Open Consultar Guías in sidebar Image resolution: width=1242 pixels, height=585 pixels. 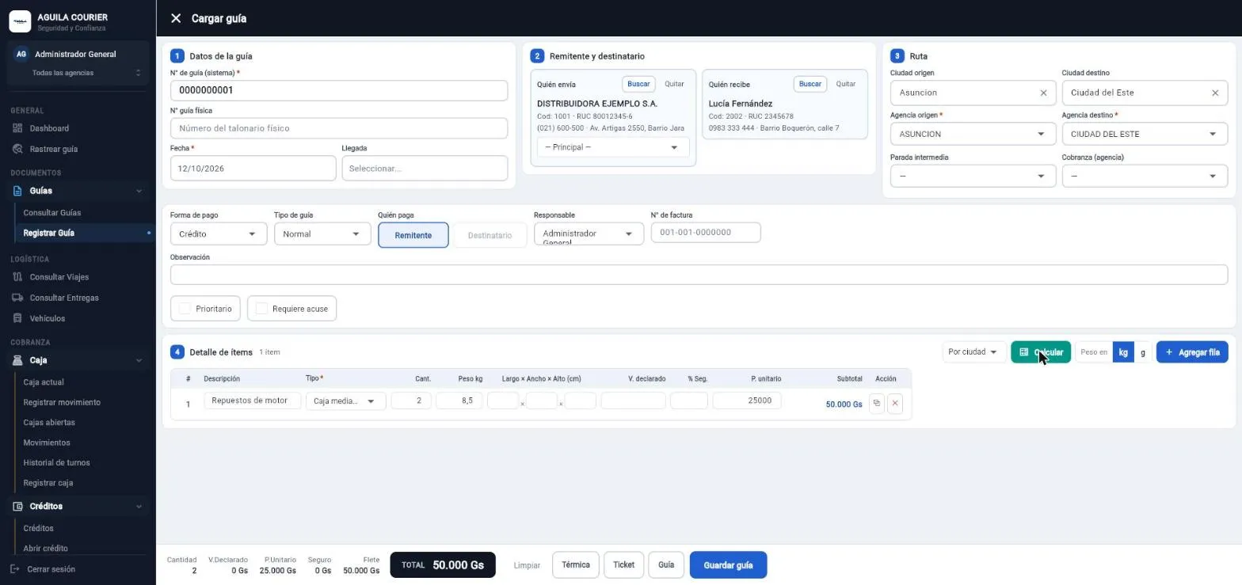pyautogui.click(x=52, y=213)
